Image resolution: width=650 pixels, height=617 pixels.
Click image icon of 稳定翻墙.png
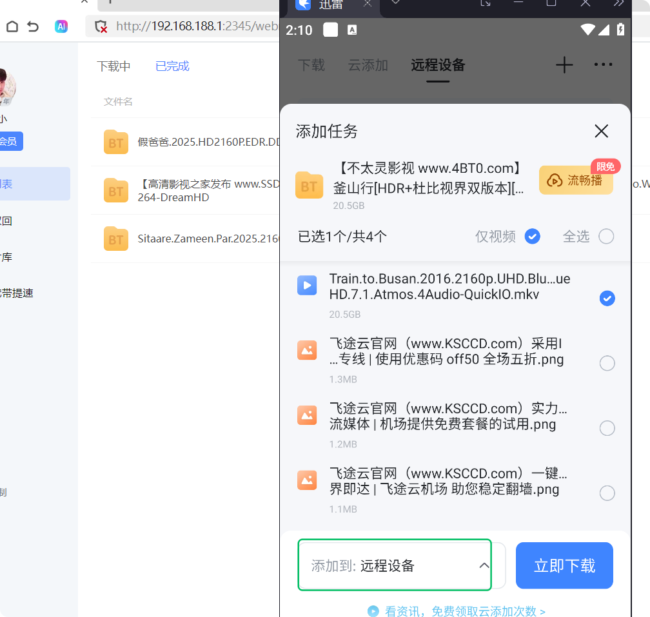tap(307, 480)
